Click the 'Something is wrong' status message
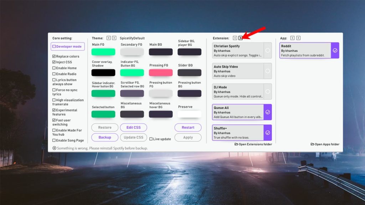The image size is (365, 205). [100, 148]
